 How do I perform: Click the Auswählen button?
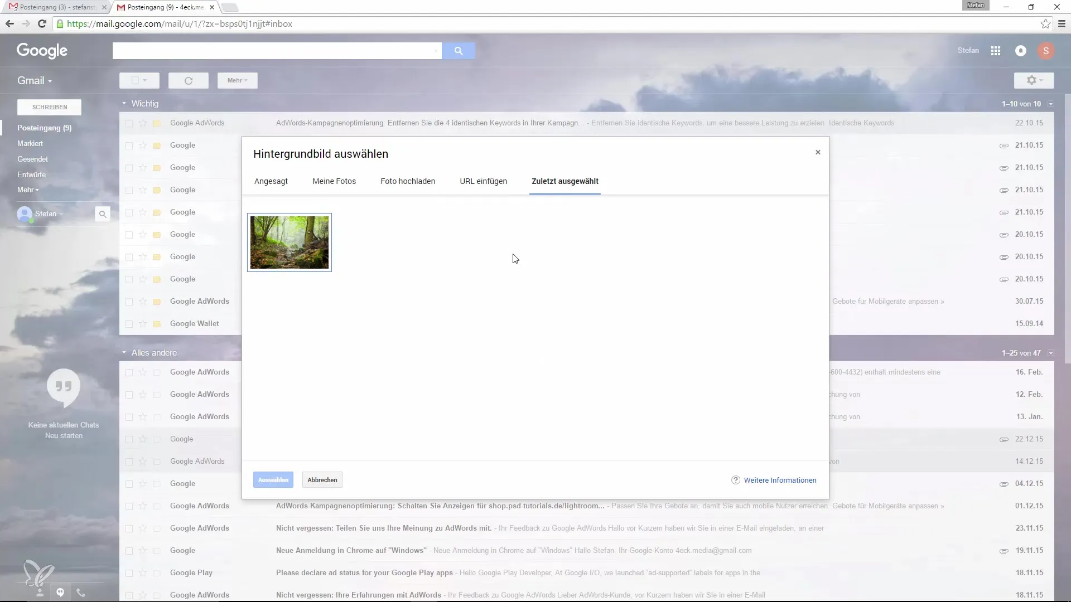pos(273,480)
